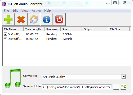This screenshot has height=95, width=133.
Task: Maximize the ESFSoft Audio Converter window
Action: [115, 3]
